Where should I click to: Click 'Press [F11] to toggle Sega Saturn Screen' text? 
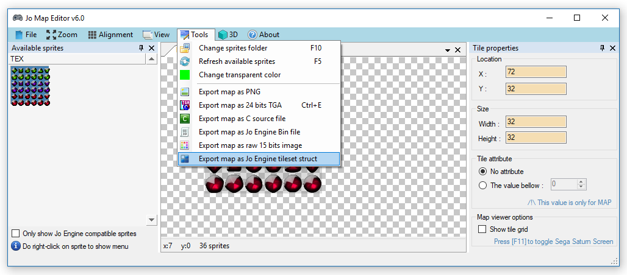tap(553, 242)
